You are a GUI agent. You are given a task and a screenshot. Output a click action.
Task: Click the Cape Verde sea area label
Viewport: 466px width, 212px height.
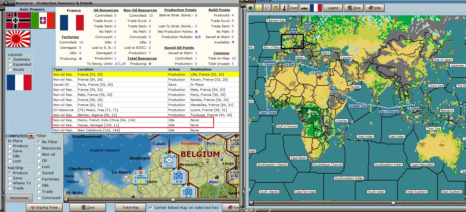[268, 113]
